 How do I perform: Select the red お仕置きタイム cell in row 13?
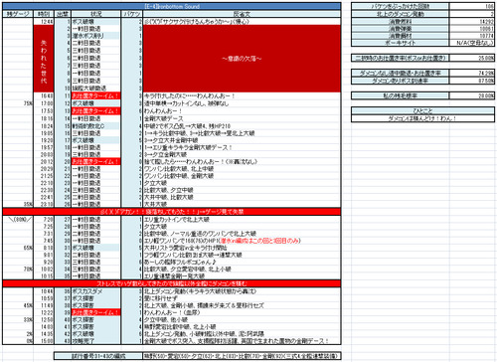pos(96,110)
